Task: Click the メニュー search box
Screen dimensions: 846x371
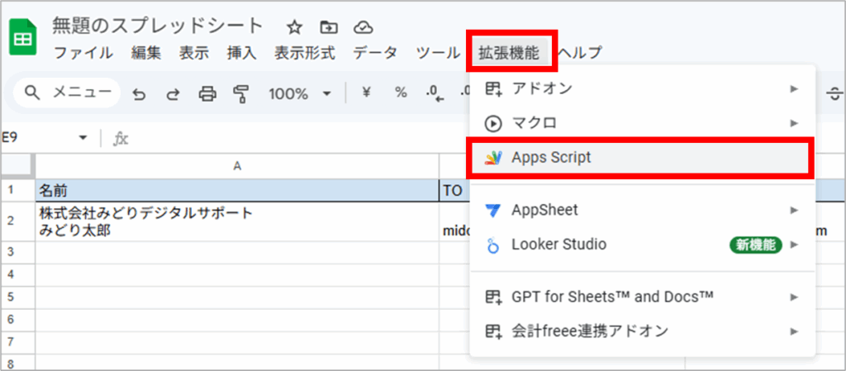Action: coord(67,93)
